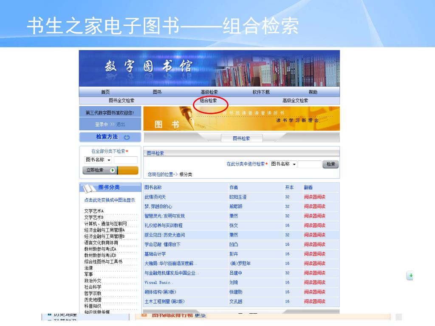Open book 拨云见日:历史大追问
The image size is (435, 326).
(x=164, y=235)
